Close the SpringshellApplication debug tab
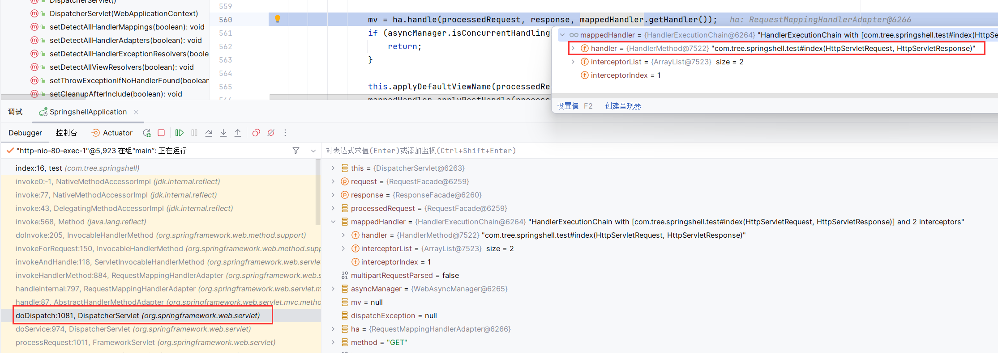Viewport: 998px width, 353px height. [136, 112]
